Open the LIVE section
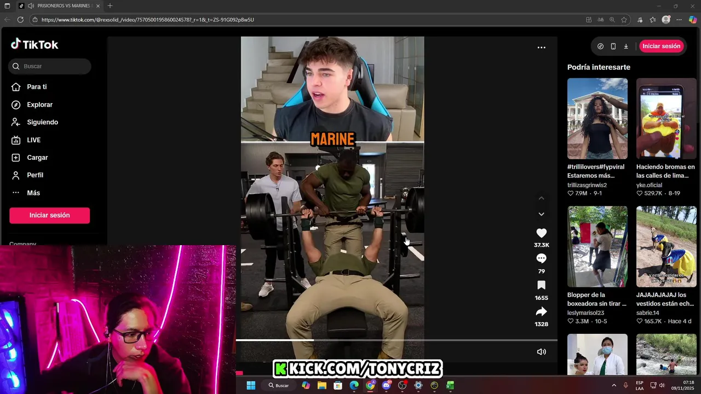The image size is (701, 394). pyautogui.click(x=33, y=140)
